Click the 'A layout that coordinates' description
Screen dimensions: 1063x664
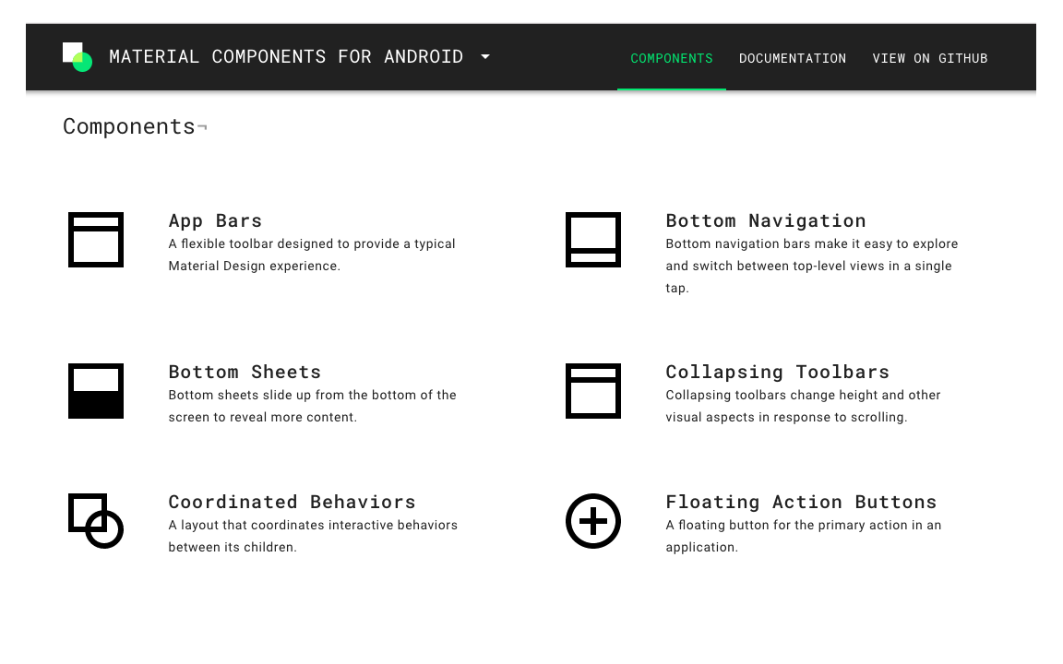313,536
